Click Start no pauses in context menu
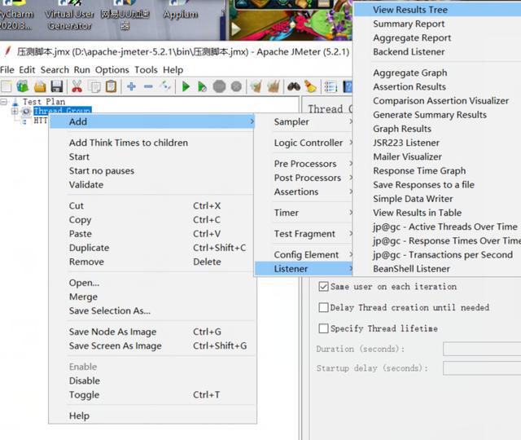 pos(152,171)
